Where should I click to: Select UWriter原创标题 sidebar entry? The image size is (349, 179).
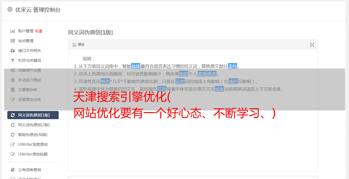click(33, 154)
